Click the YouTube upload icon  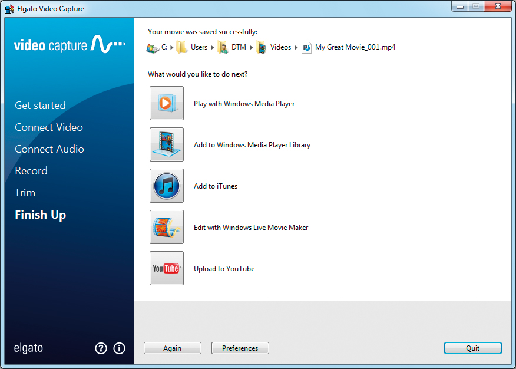166,268
